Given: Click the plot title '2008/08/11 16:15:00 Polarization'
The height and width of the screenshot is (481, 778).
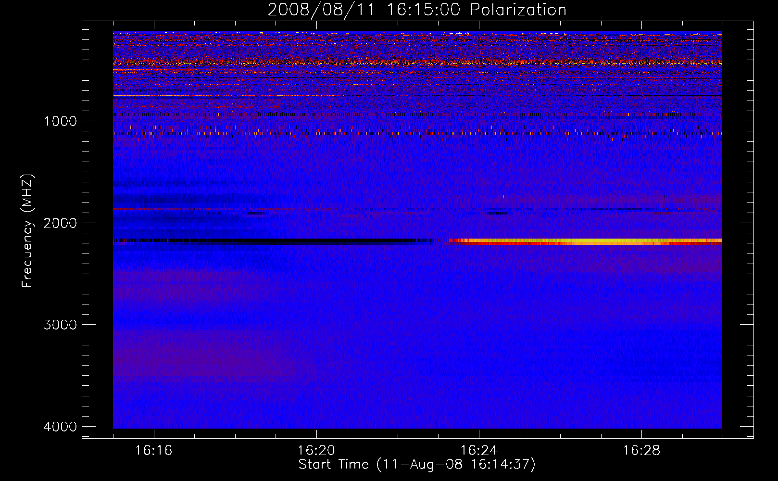Looking at the screenshot, I should point(417,10).
